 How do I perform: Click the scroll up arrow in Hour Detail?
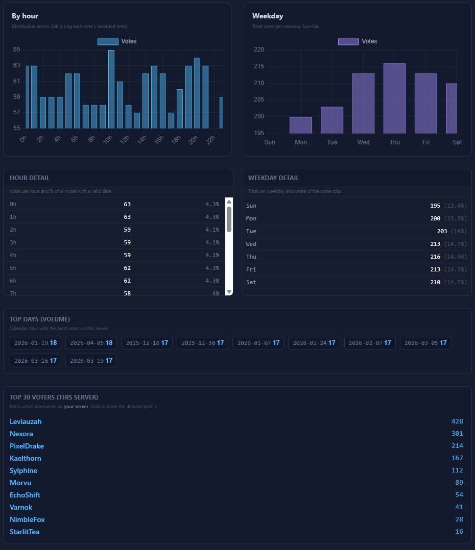tap(229, 202)
